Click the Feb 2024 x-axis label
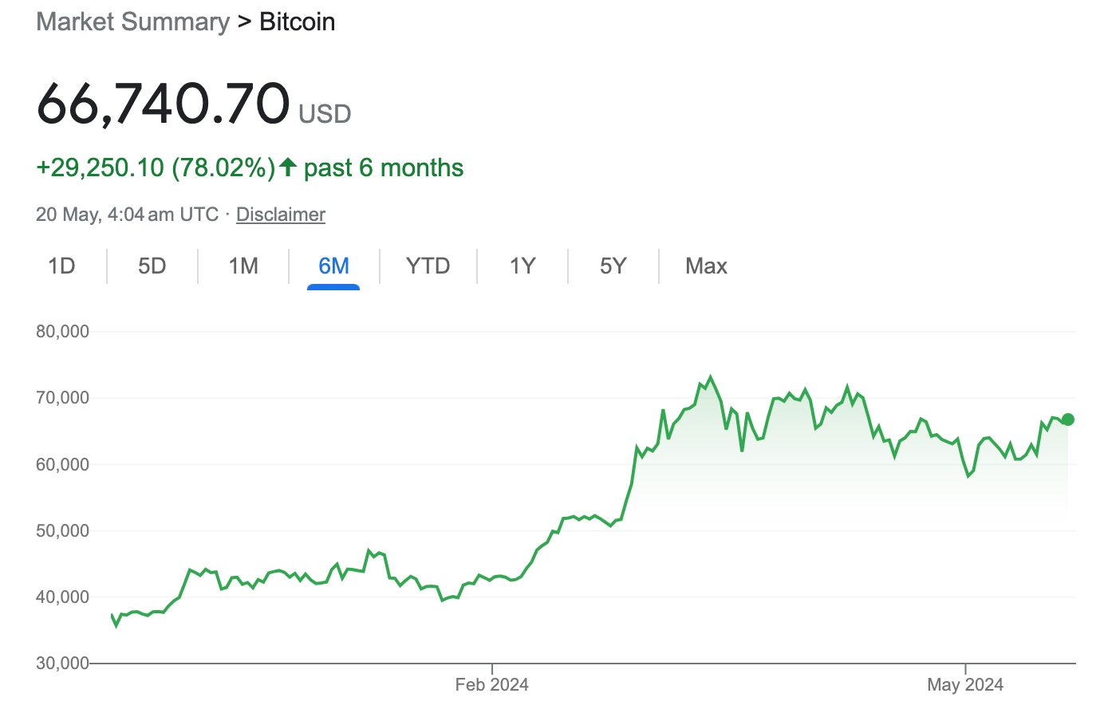The image size is (1112, 705). [492, 684]
